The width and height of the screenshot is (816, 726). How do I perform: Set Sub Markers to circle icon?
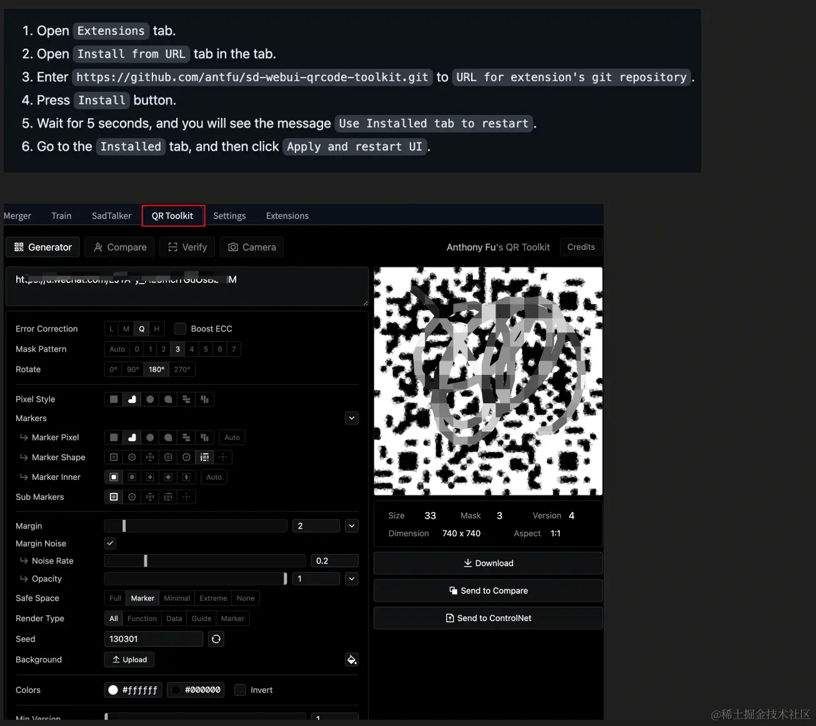(132, 497)
